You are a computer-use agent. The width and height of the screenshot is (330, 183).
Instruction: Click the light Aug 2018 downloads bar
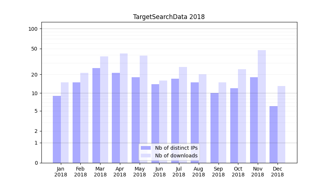(x=203, y=119)
